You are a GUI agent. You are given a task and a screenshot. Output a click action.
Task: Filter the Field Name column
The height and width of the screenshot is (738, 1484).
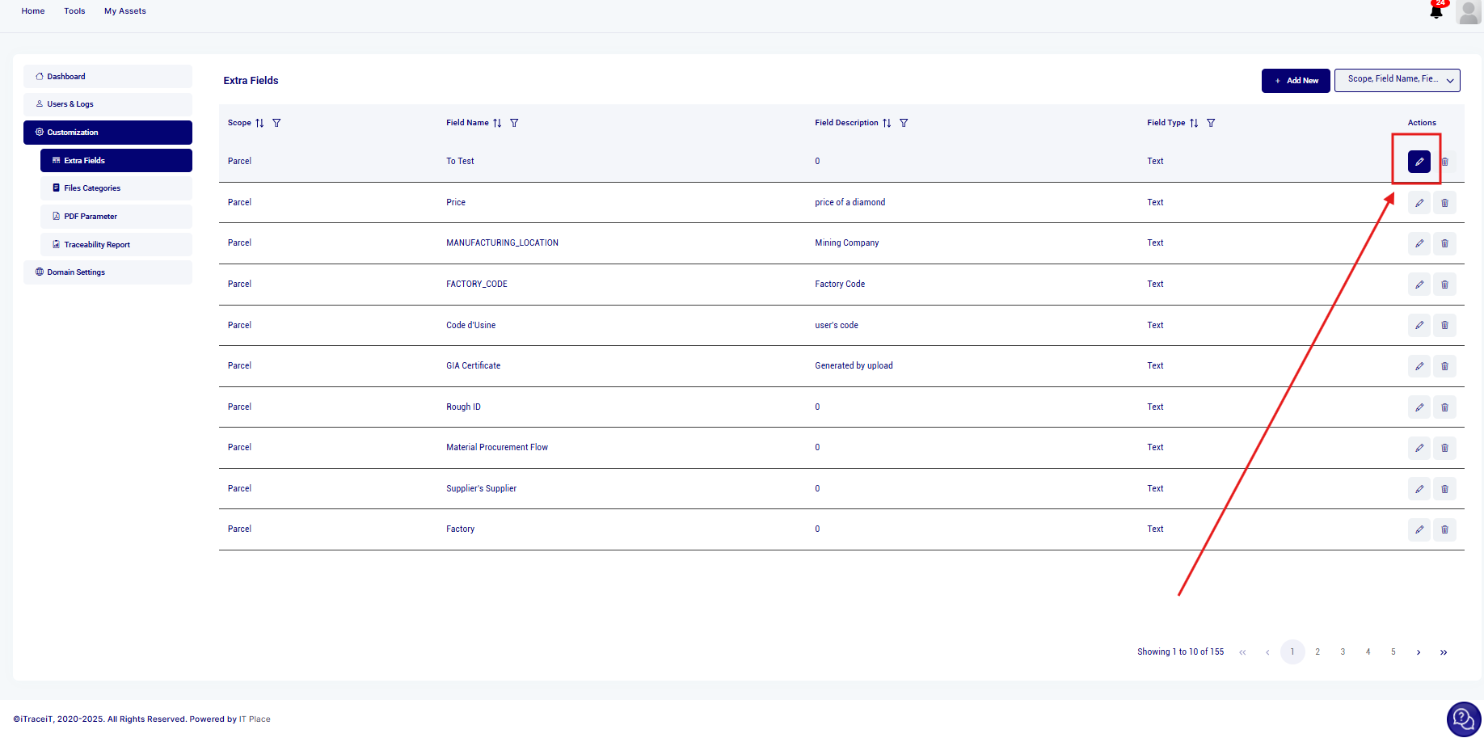514,123
